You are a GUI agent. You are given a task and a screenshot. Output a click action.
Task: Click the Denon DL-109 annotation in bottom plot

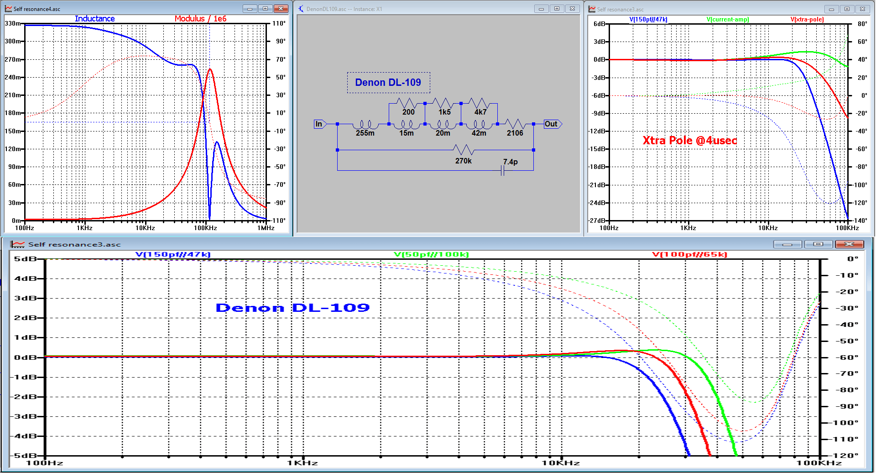(x=292, y=308)
